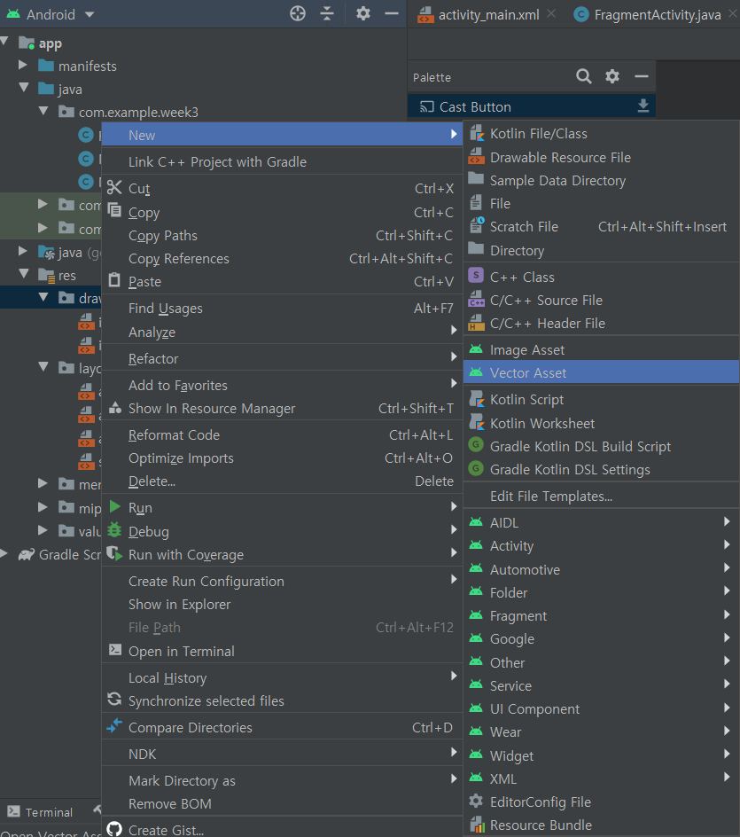Close the activity_main.xml tab
The image size is (740, 837).
[551, 14]
